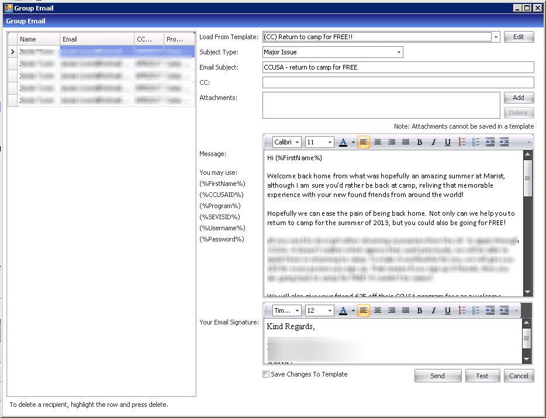Justify text in the signature toolbar
This screenshot has height=418, width=546.
coord(406,310)
